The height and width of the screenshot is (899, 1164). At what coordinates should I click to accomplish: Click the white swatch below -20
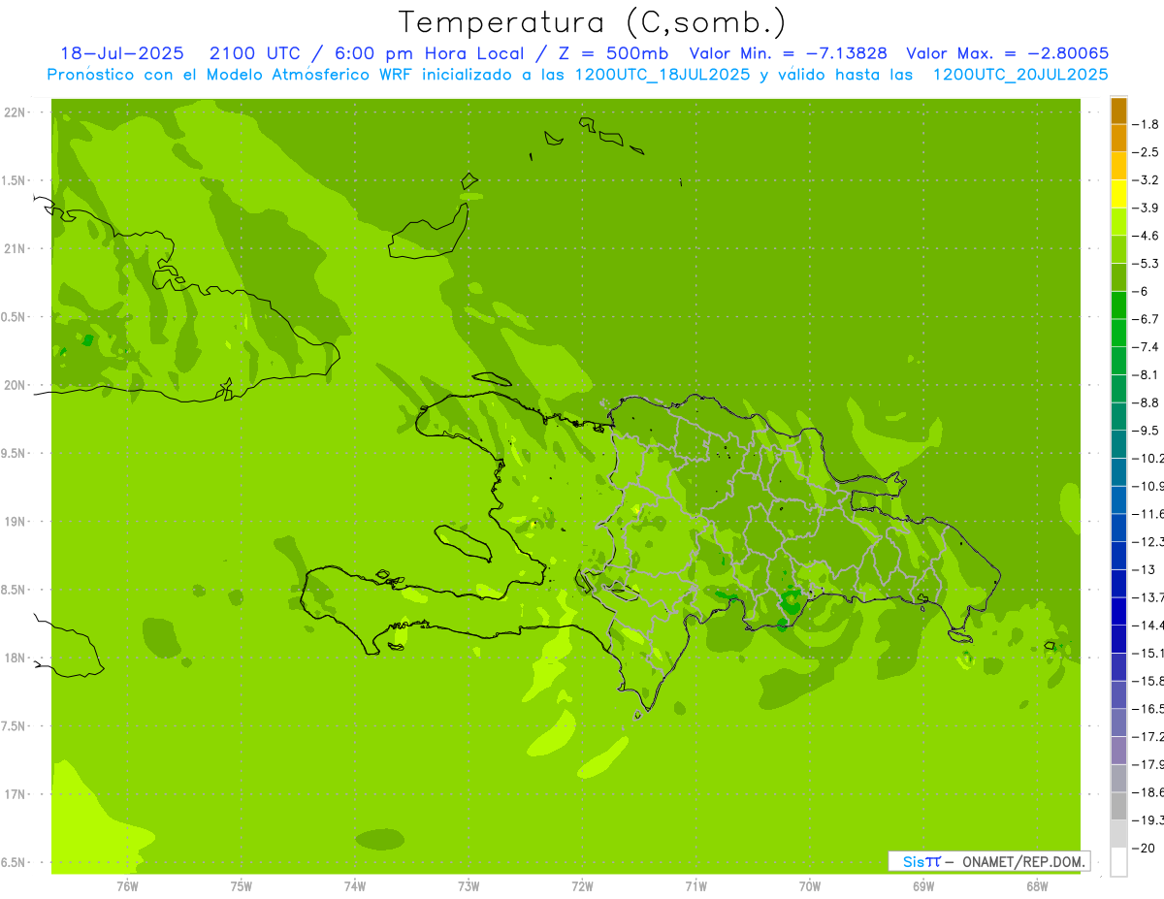pos(1118,862)
